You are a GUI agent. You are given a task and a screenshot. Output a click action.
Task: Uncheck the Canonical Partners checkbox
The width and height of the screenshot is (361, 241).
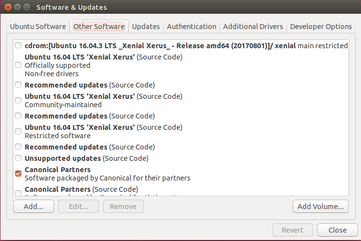tap(18, 174)
